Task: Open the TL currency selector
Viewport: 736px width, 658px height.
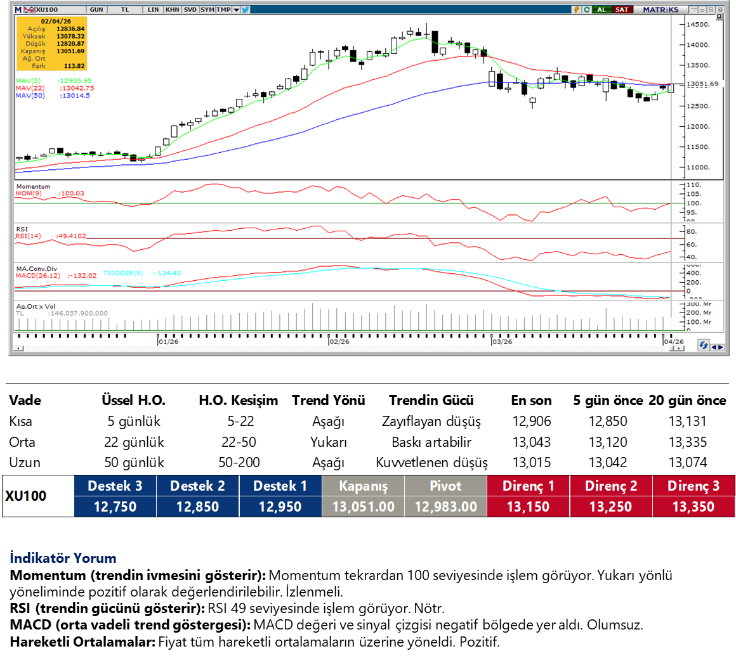Action: click(x=125, y=10)
